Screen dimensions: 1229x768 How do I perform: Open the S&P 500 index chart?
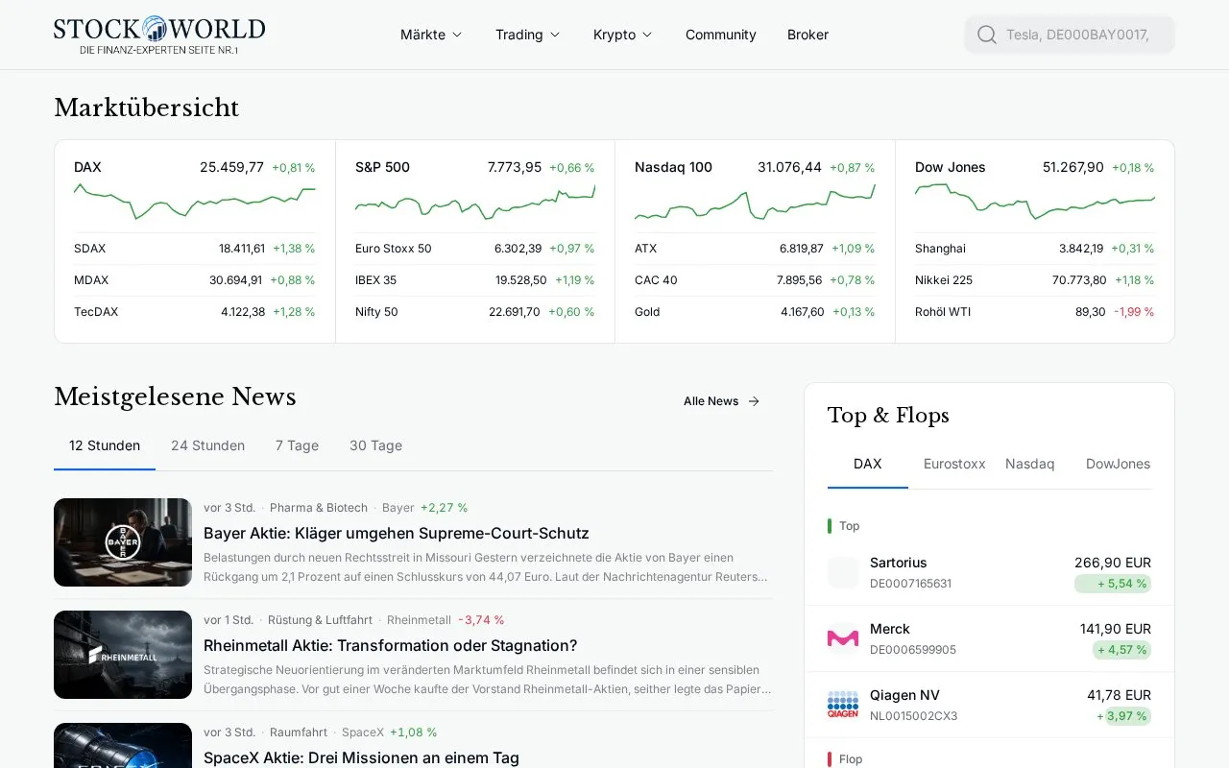(475, 202)
